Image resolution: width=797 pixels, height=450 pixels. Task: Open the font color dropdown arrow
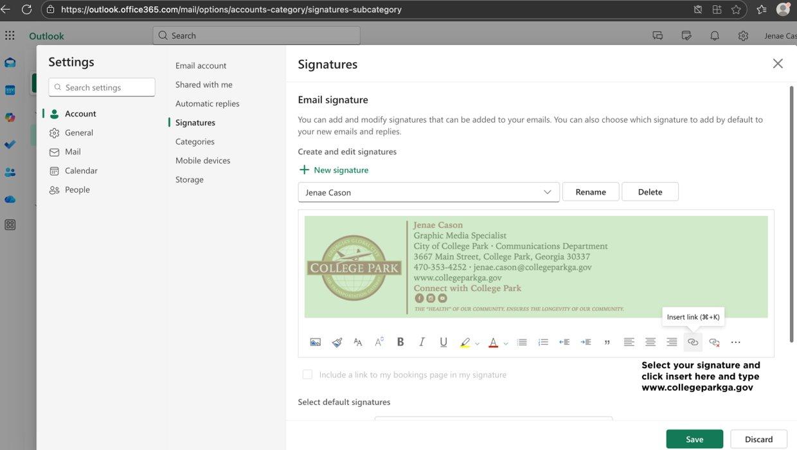(506, 343)
